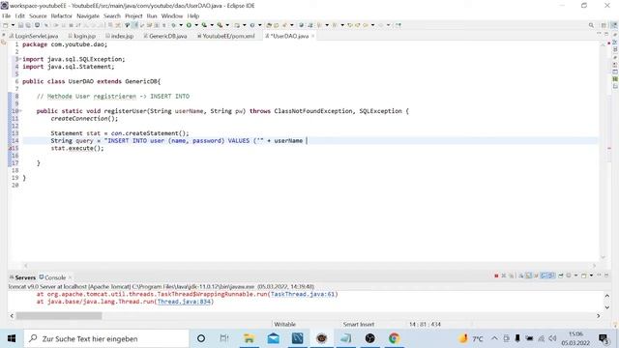
Task: Click the Debug bug icon
Action: [x=173, y=25]
